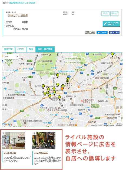Image resolution: width=126 pixels, height=170 pixels.
Task: Click the orange map marker pin
Action: click(x=62, y=89)
